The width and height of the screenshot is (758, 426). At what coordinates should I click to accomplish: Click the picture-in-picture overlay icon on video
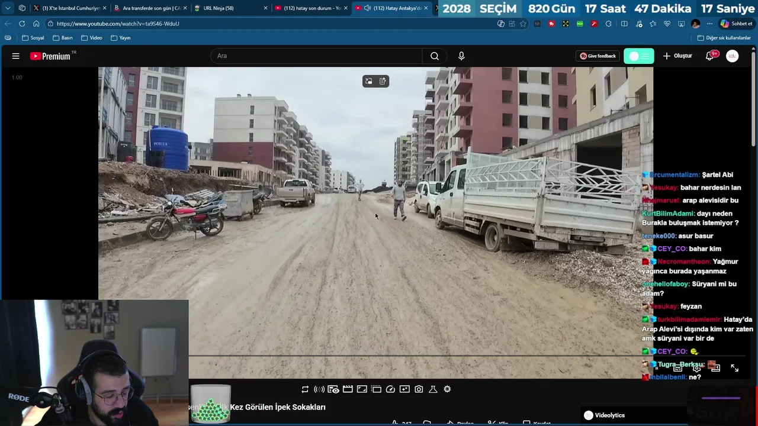[368, 81]
